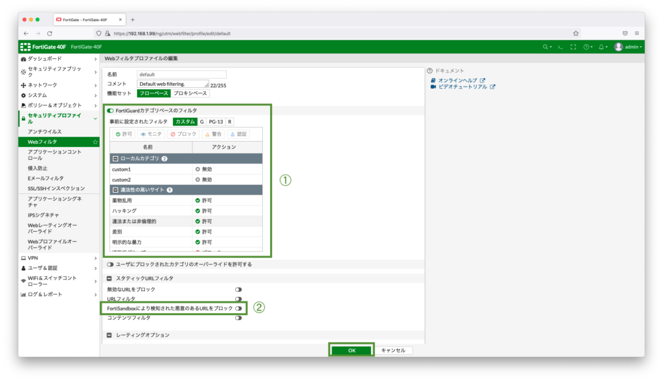The width and height of the screenshot is (663, 381).
Task: Reload the page with the refresh icon
Action: tap(49, 34)
